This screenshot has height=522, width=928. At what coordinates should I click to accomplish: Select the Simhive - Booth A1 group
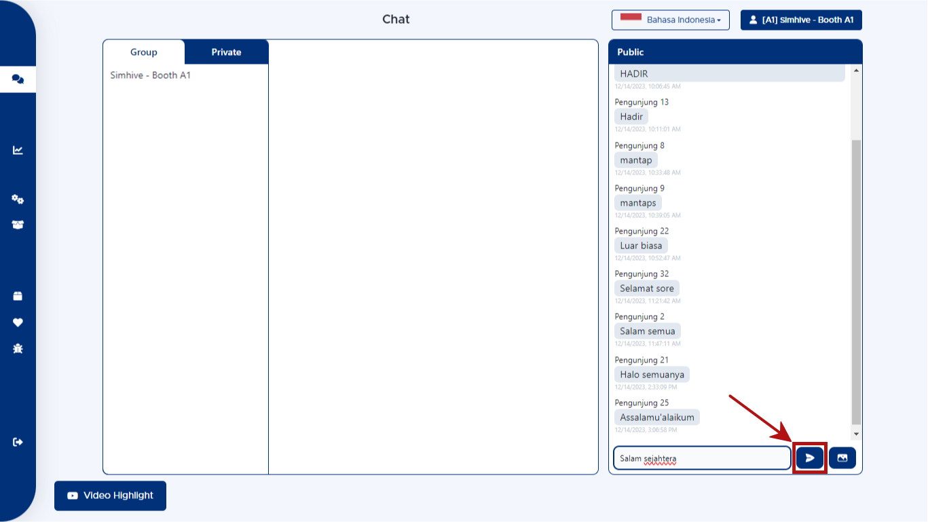[x=151, y=75]
